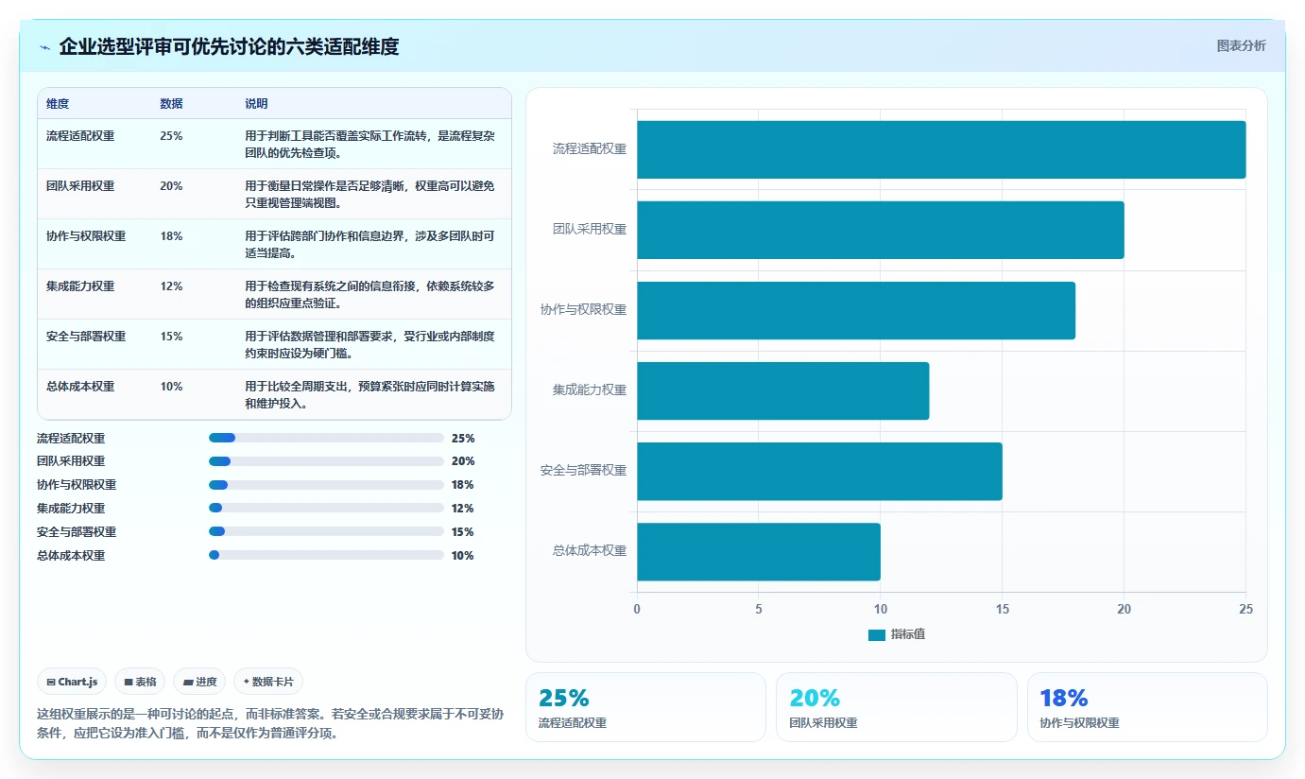Click 安全与部署权重 label in the progress list

(77, 532)
